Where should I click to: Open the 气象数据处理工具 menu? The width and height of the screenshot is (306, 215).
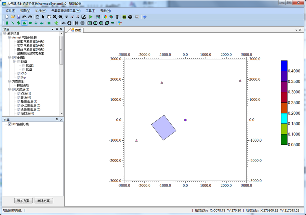[x=66, y=10]
